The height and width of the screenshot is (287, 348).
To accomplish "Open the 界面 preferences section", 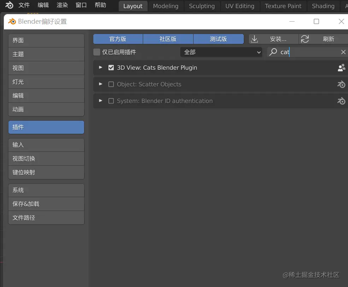I will (46, 40).
